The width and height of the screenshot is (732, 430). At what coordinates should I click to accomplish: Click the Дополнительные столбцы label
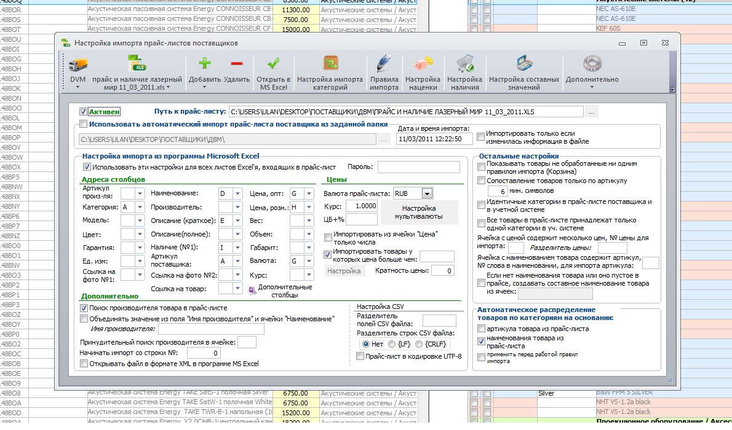(x=285, y=291)
